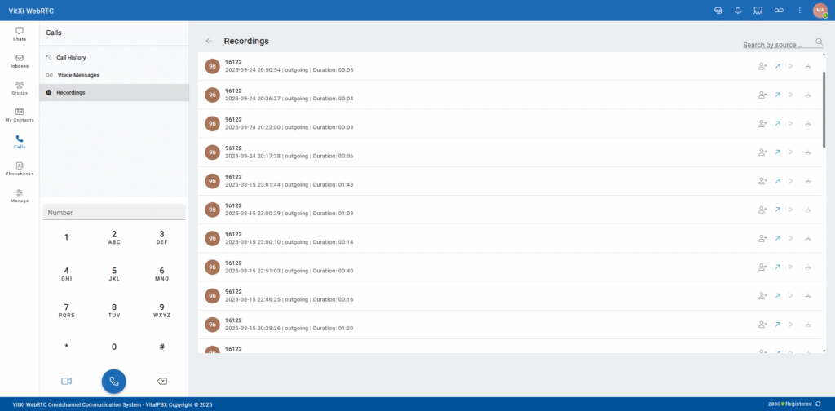Image resolution: width=835 pixels, height=411 pixels.
Task: Select Voice Messages in the Calls panel
Action: (x=77, y=75)
